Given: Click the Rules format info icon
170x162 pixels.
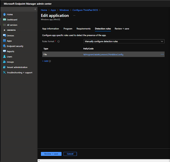Looking at the screenshot, I should click(58, 41).
